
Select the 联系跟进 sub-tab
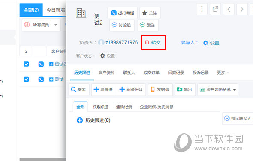tap(100, 107)
